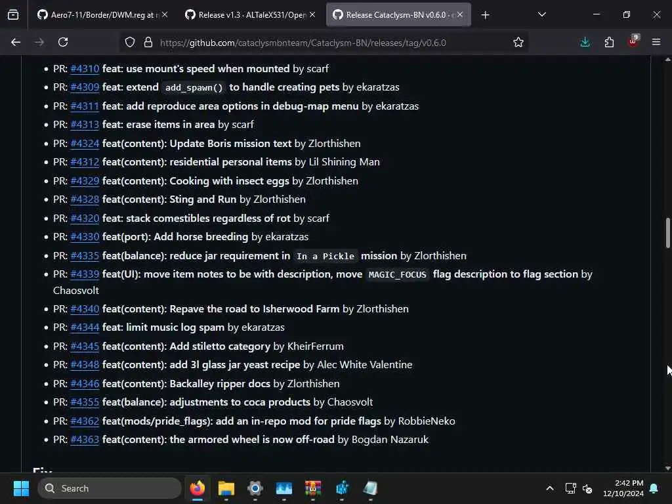This screenshot has width=672, height=504.
Task: Open pull request #4348 link
Action: (x=85, y=365)
